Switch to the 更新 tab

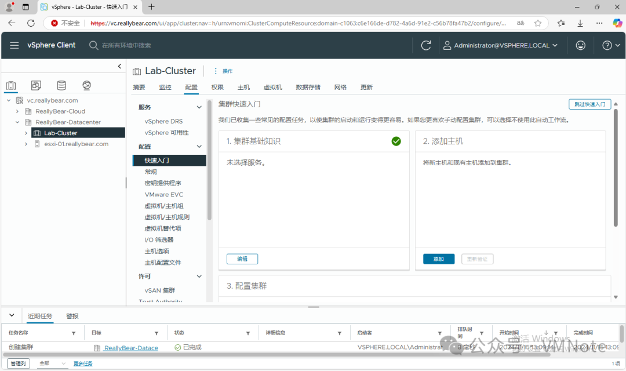pyautogui.click(x=366, y=88)
